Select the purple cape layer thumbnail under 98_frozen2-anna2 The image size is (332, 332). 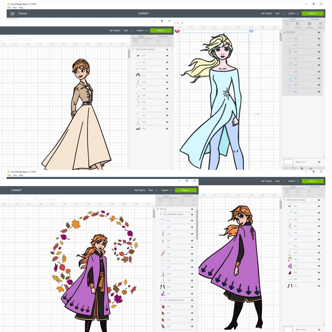pos(290,266)
